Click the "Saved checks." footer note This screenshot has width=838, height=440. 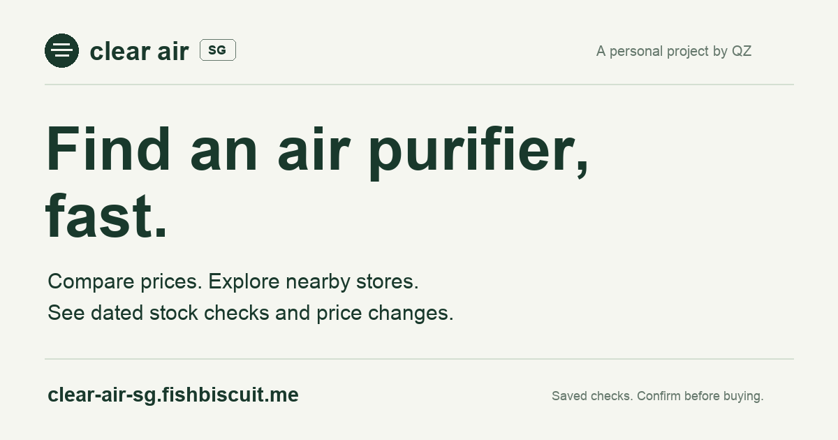(x=592, y=396)
